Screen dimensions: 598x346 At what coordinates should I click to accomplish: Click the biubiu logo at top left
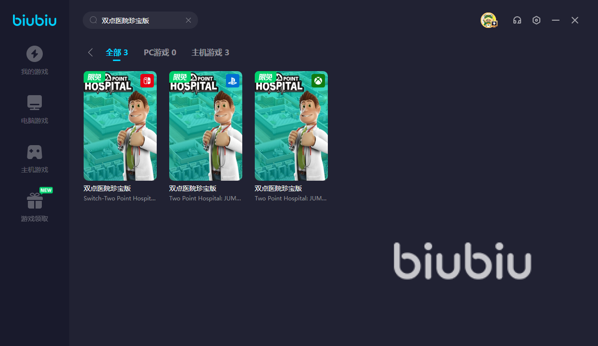35,20
